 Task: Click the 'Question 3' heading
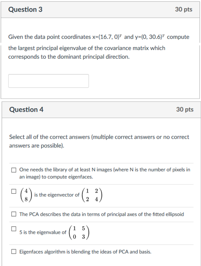tap(25, 10)
